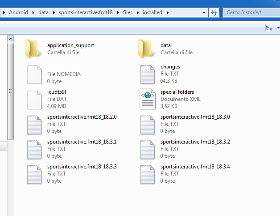Expand the arrow after installed breadcrumb

168,12
